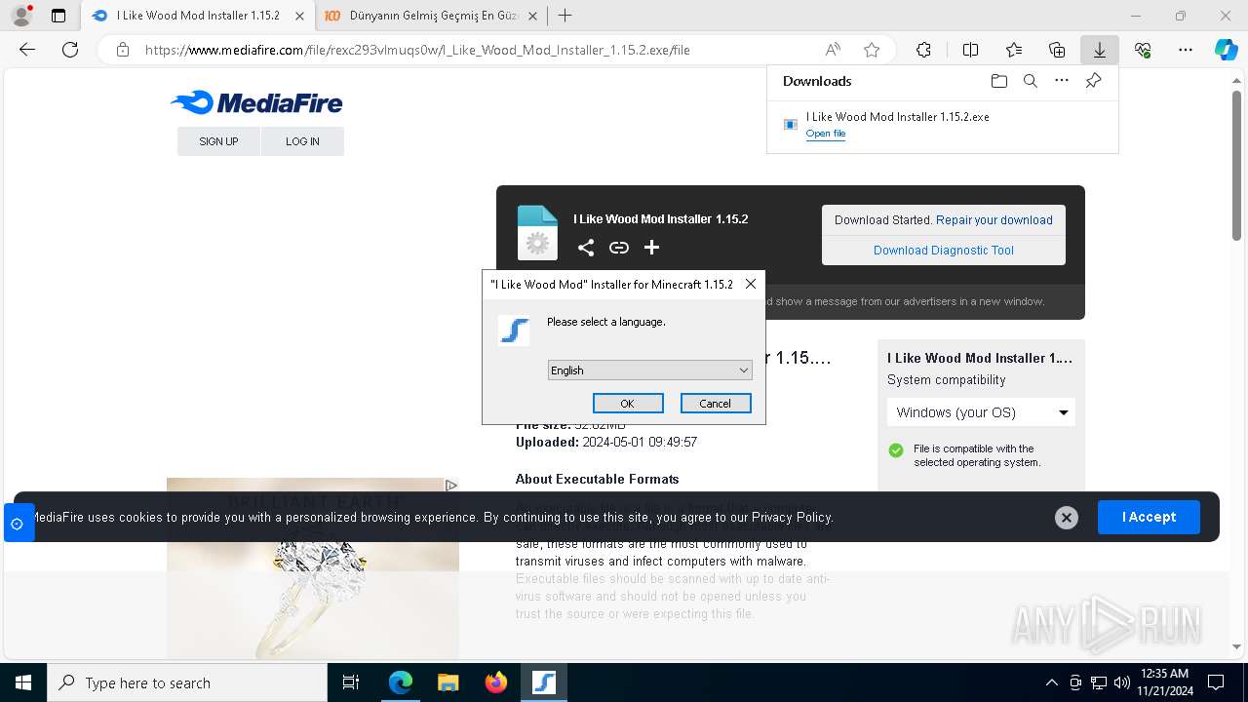The height and width of the screenshot is (702, 1248).
Task: Select I Like Wood Mod Installer 1.15.2.exe download
Action: [897, 117]
